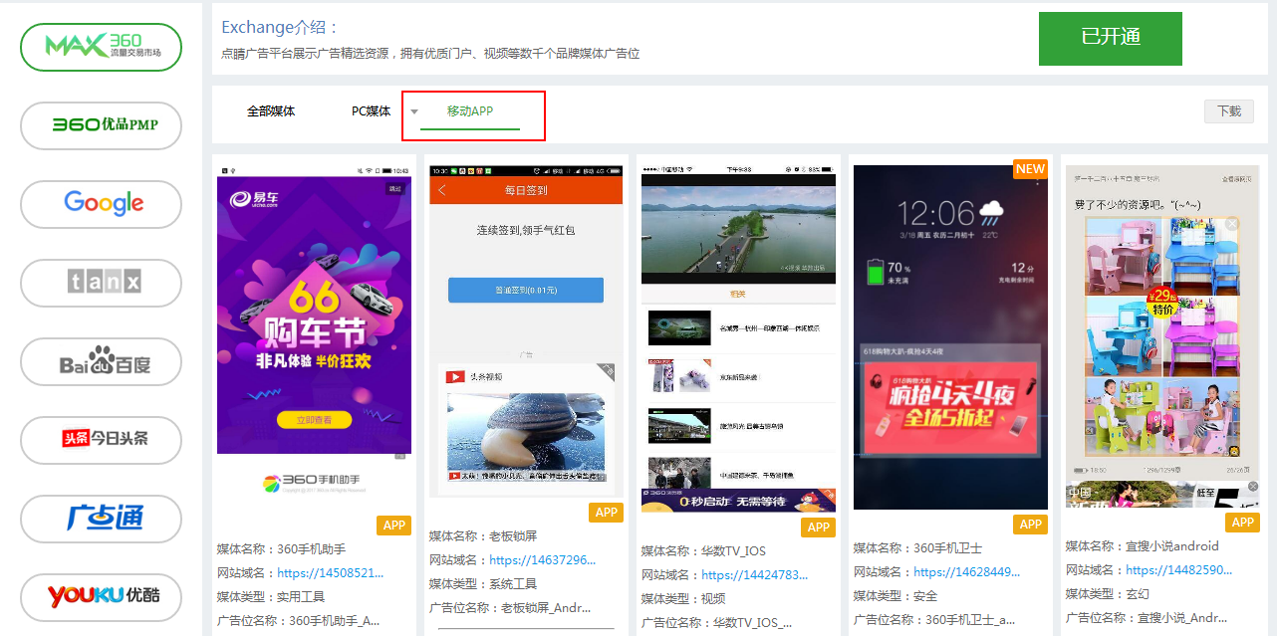1277x636 pixels.
Task: Choose the Google ad exchange logo
Action: [x=102, y=204]
